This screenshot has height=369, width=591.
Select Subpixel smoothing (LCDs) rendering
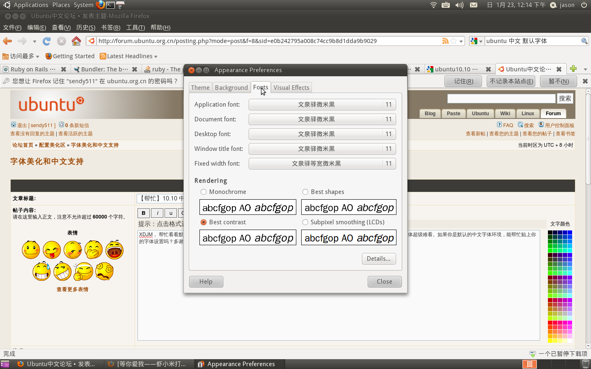pyautogui.click(x=344, y=222)
